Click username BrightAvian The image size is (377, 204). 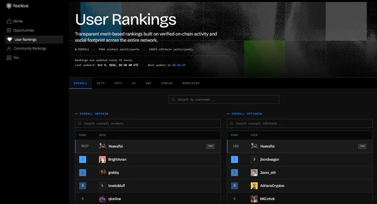pyautogui.click(x=117, y=159)
